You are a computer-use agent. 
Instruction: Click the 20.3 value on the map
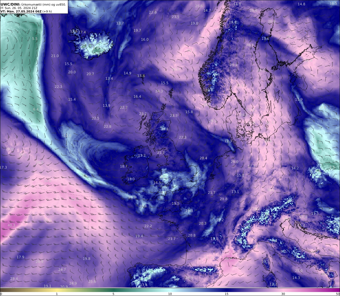pos(202,223)
